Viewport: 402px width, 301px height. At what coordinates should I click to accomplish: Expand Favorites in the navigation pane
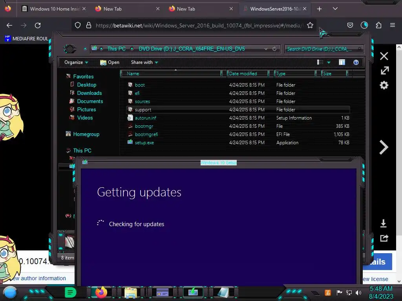83,76
